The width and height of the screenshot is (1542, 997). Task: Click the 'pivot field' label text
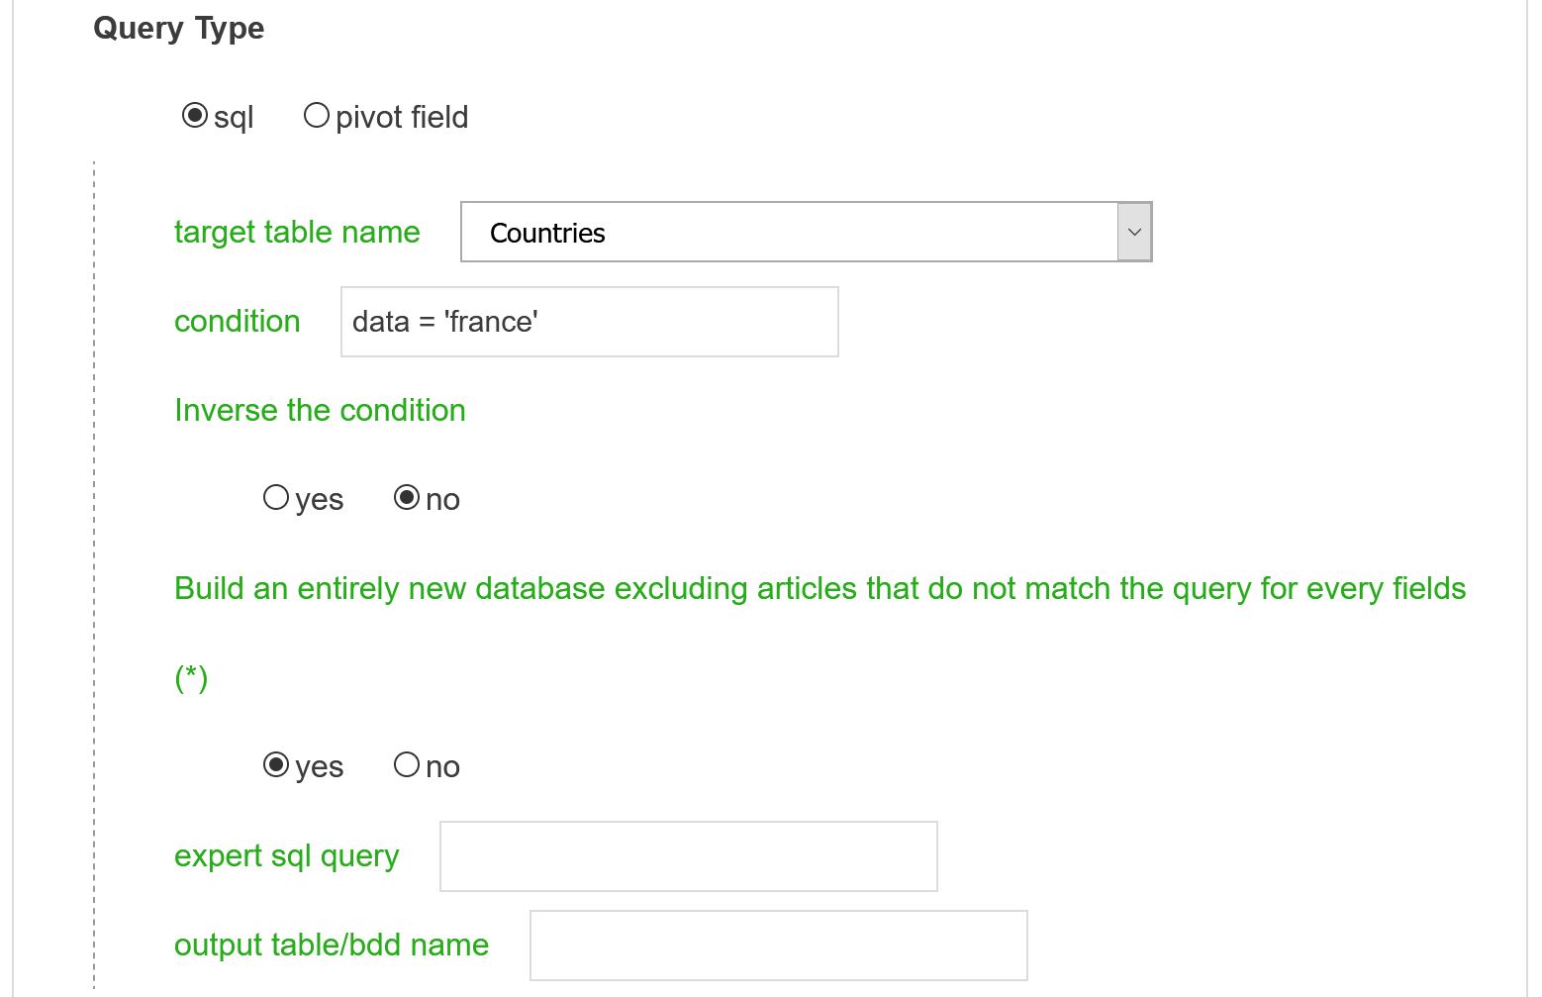point(402,118)
